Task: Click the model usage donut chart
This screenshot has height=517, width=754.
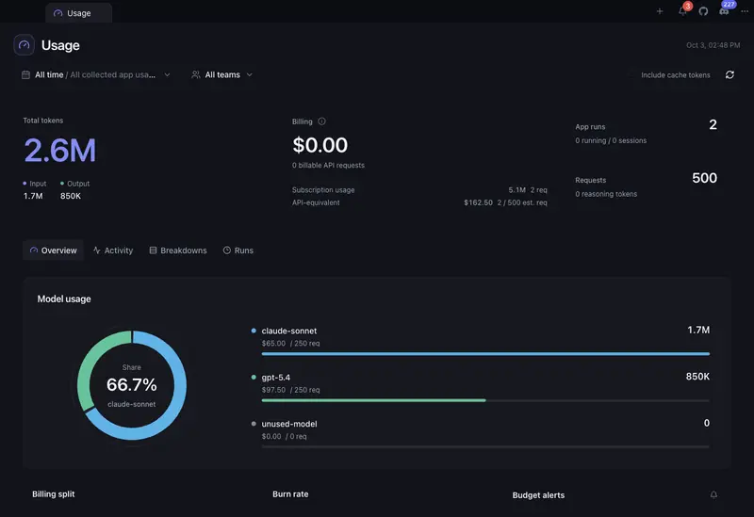Action: click(x=132, y=385)
